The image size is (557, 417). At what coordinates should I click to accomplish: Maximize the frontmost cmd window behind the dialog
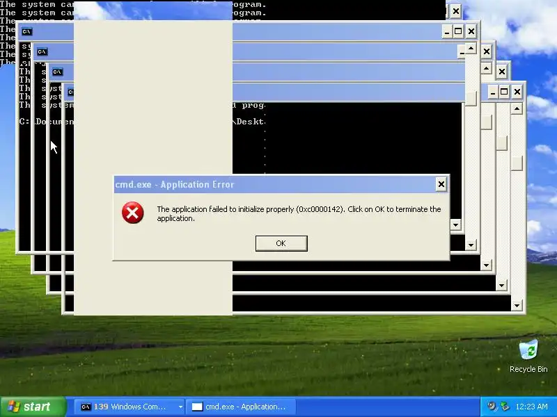[x=504, y=92]
